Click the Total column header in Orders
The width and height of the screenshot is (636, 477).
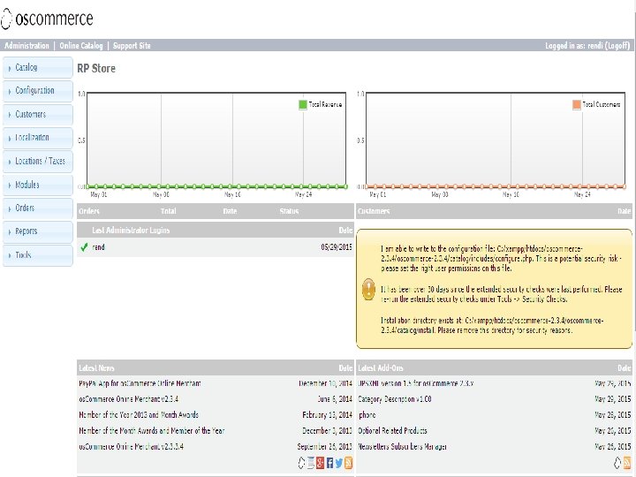(x=169, y=211)
